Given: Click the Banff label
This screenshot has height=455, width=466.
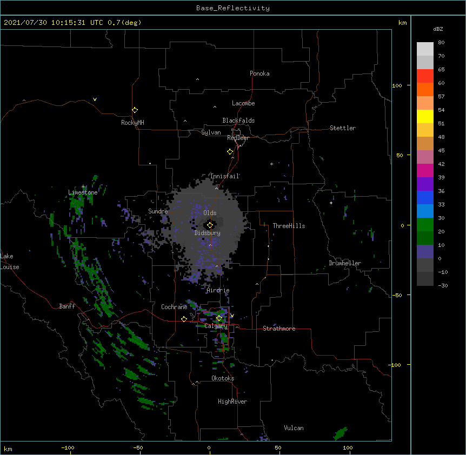Looking at the screenshot, I should [x=67, y=306].
